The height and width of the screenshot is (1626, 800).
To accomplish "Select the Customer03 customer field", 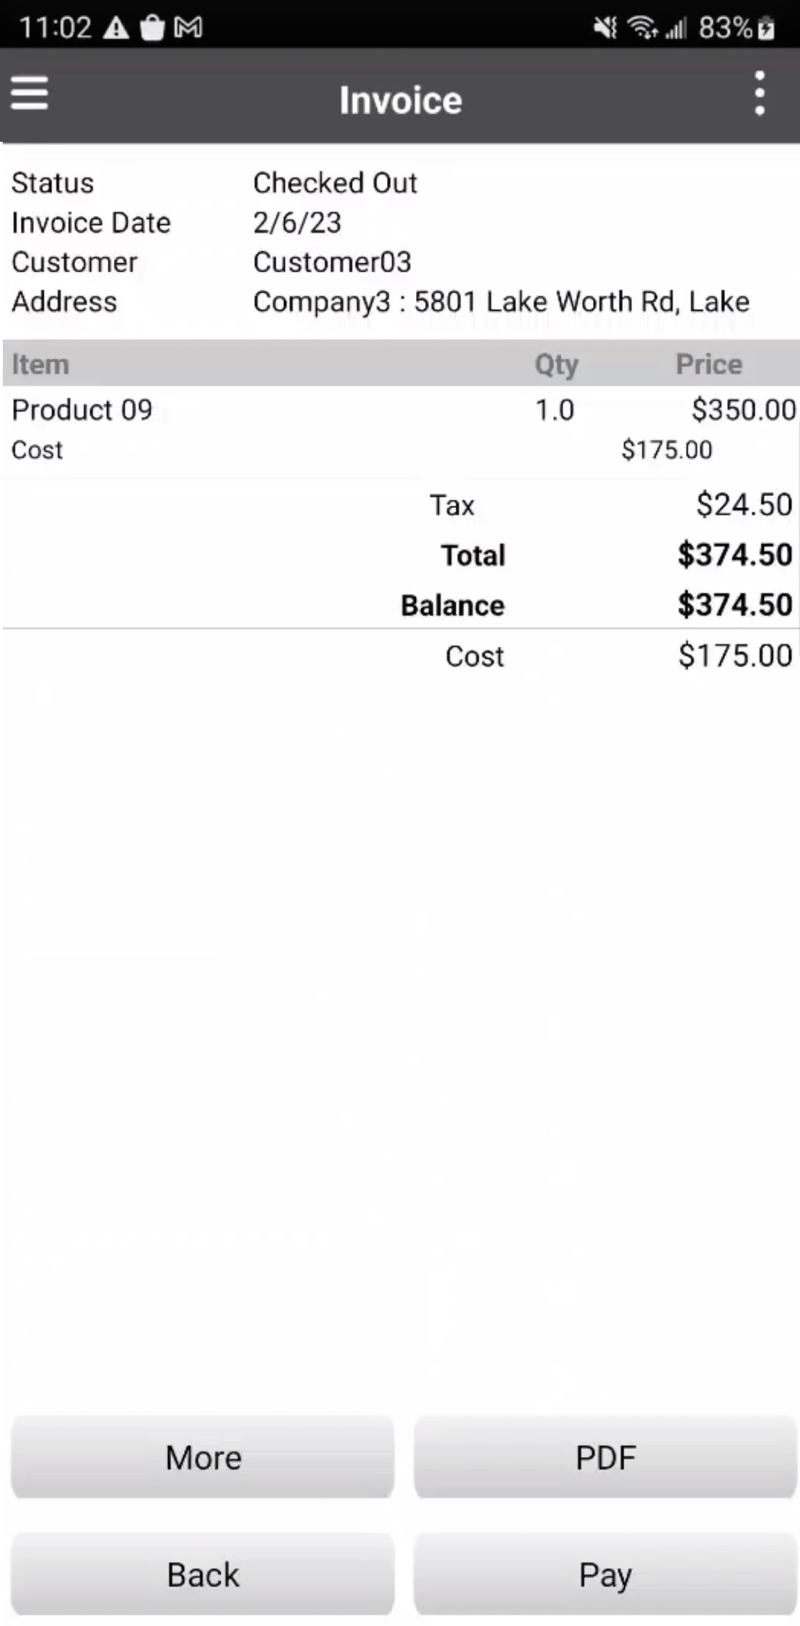I will click(x=332, y=263).
